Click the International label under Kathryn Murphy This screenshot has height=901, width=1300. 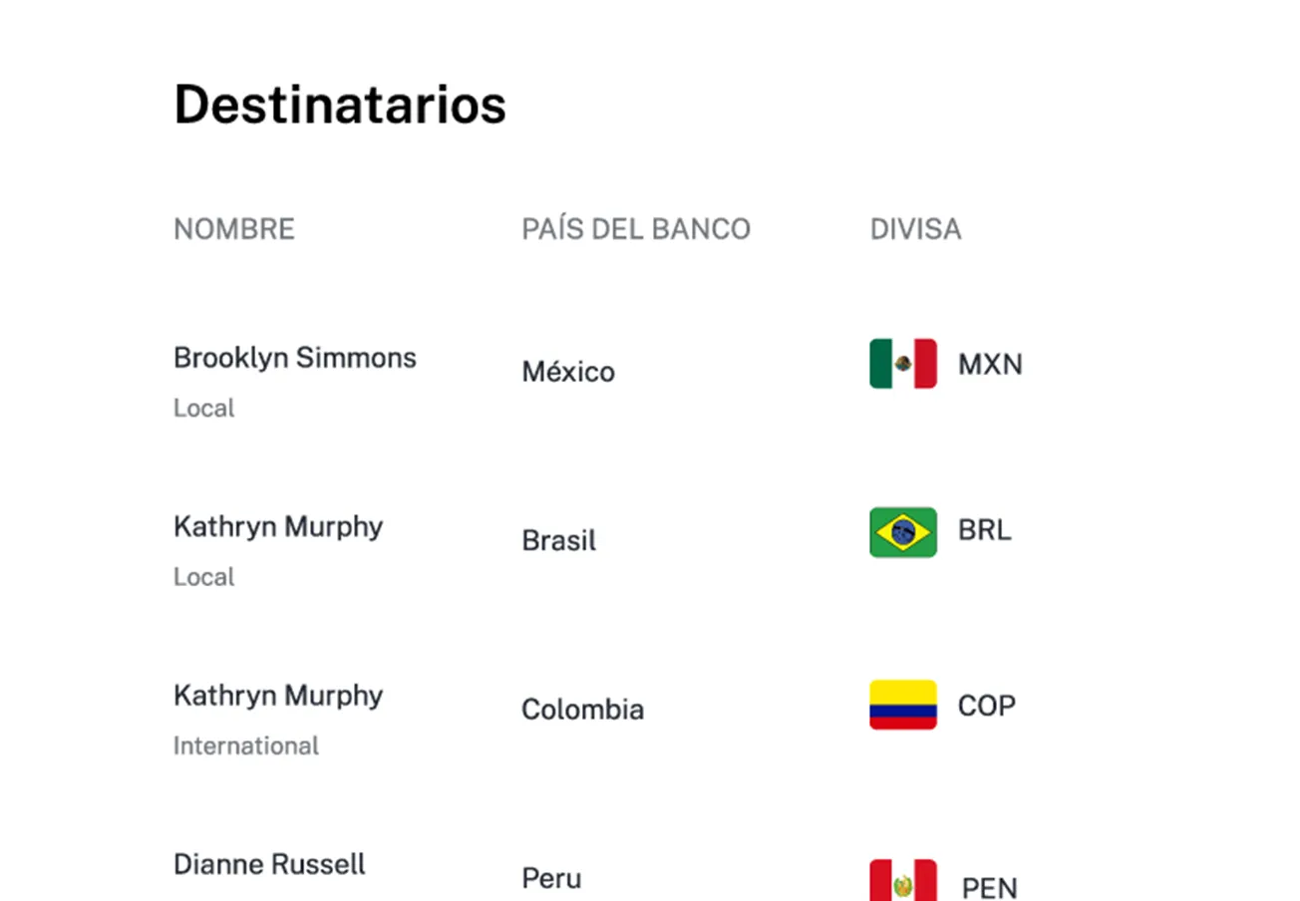click(x=246, y=746)
